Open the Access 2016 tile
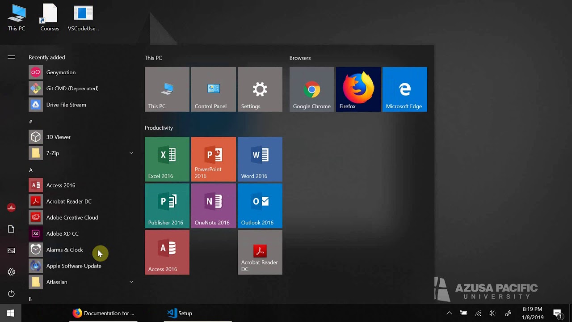This screenshot has height=322, width=572. (167, 252)
